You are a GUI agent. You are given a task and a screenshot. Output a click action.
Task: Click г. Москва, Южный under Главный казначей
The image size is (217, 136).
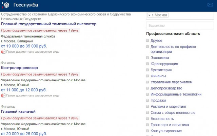click(15, 129)
